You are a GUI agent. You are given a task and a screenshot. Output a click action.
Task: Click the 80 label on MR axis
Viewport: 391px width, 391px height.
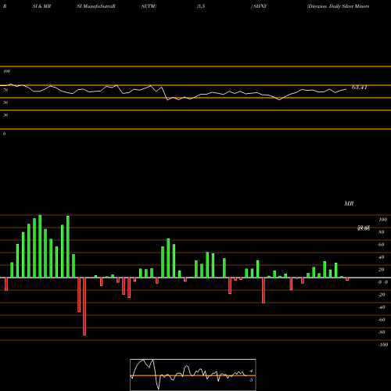point(382,232)
